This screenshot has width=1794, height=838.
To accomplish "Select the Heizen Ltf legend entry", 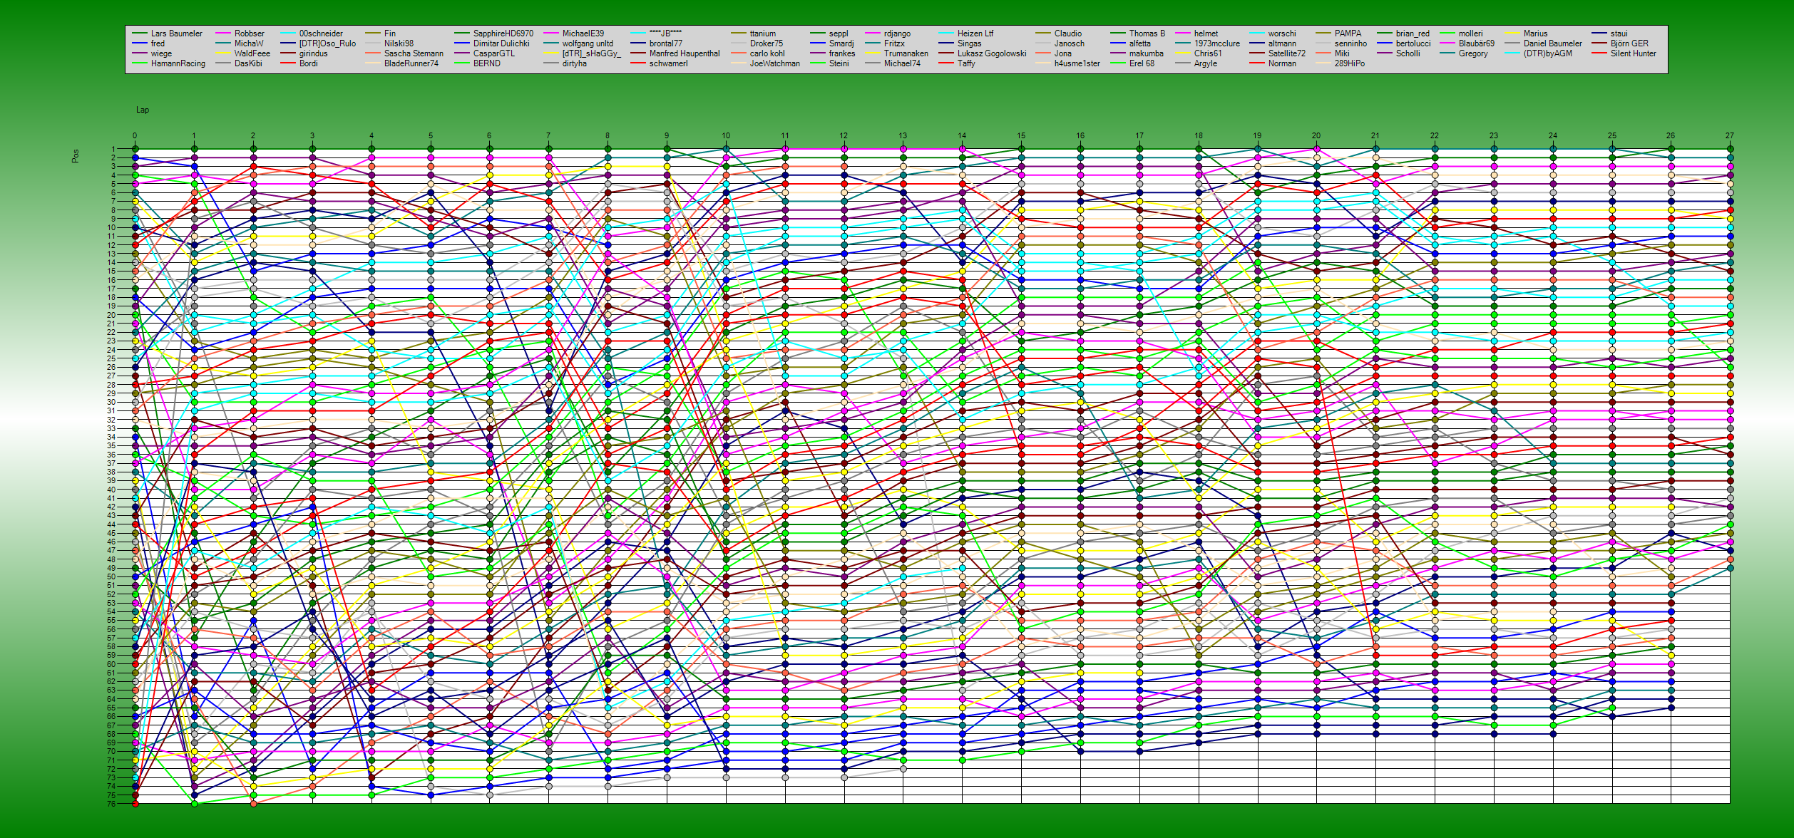I will (x=975, y=33).
